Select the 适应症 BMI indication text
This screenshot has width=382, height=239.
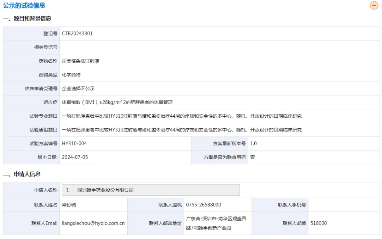pyautogui.click(x=117, y=102)
